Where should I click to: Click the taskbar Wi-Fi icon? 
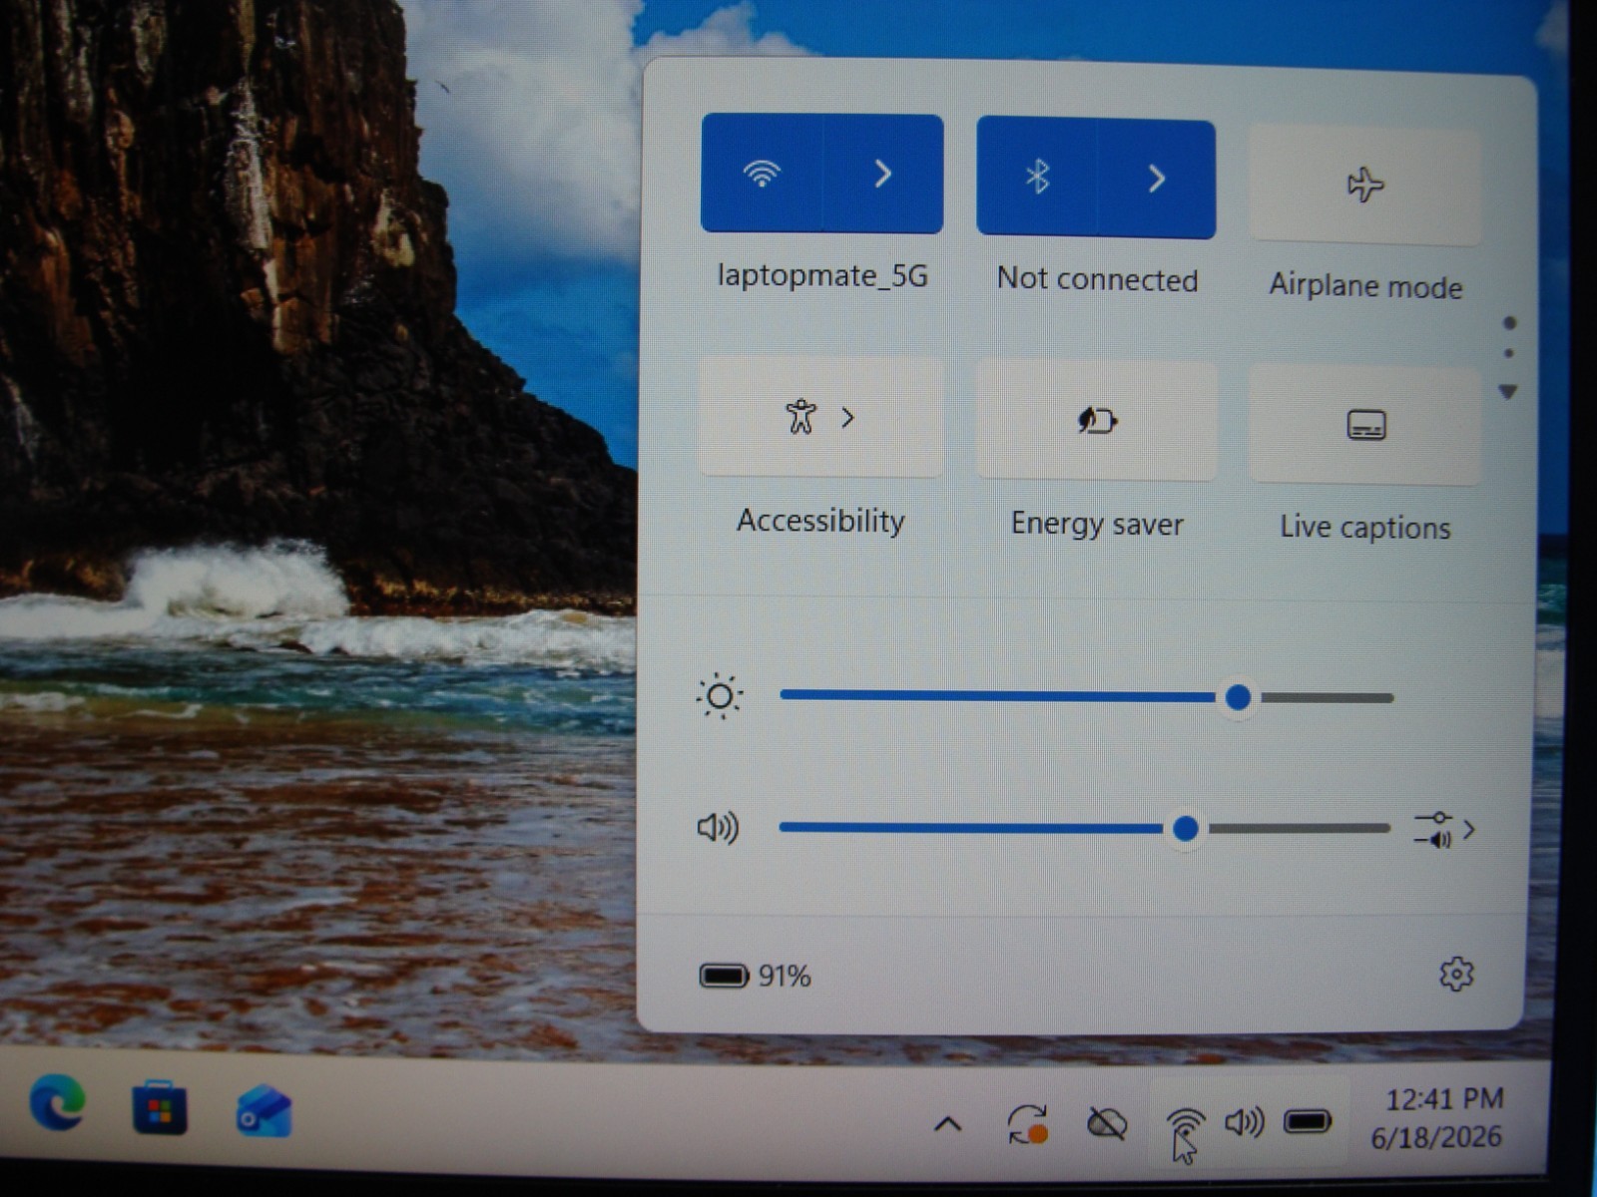1185,1124
